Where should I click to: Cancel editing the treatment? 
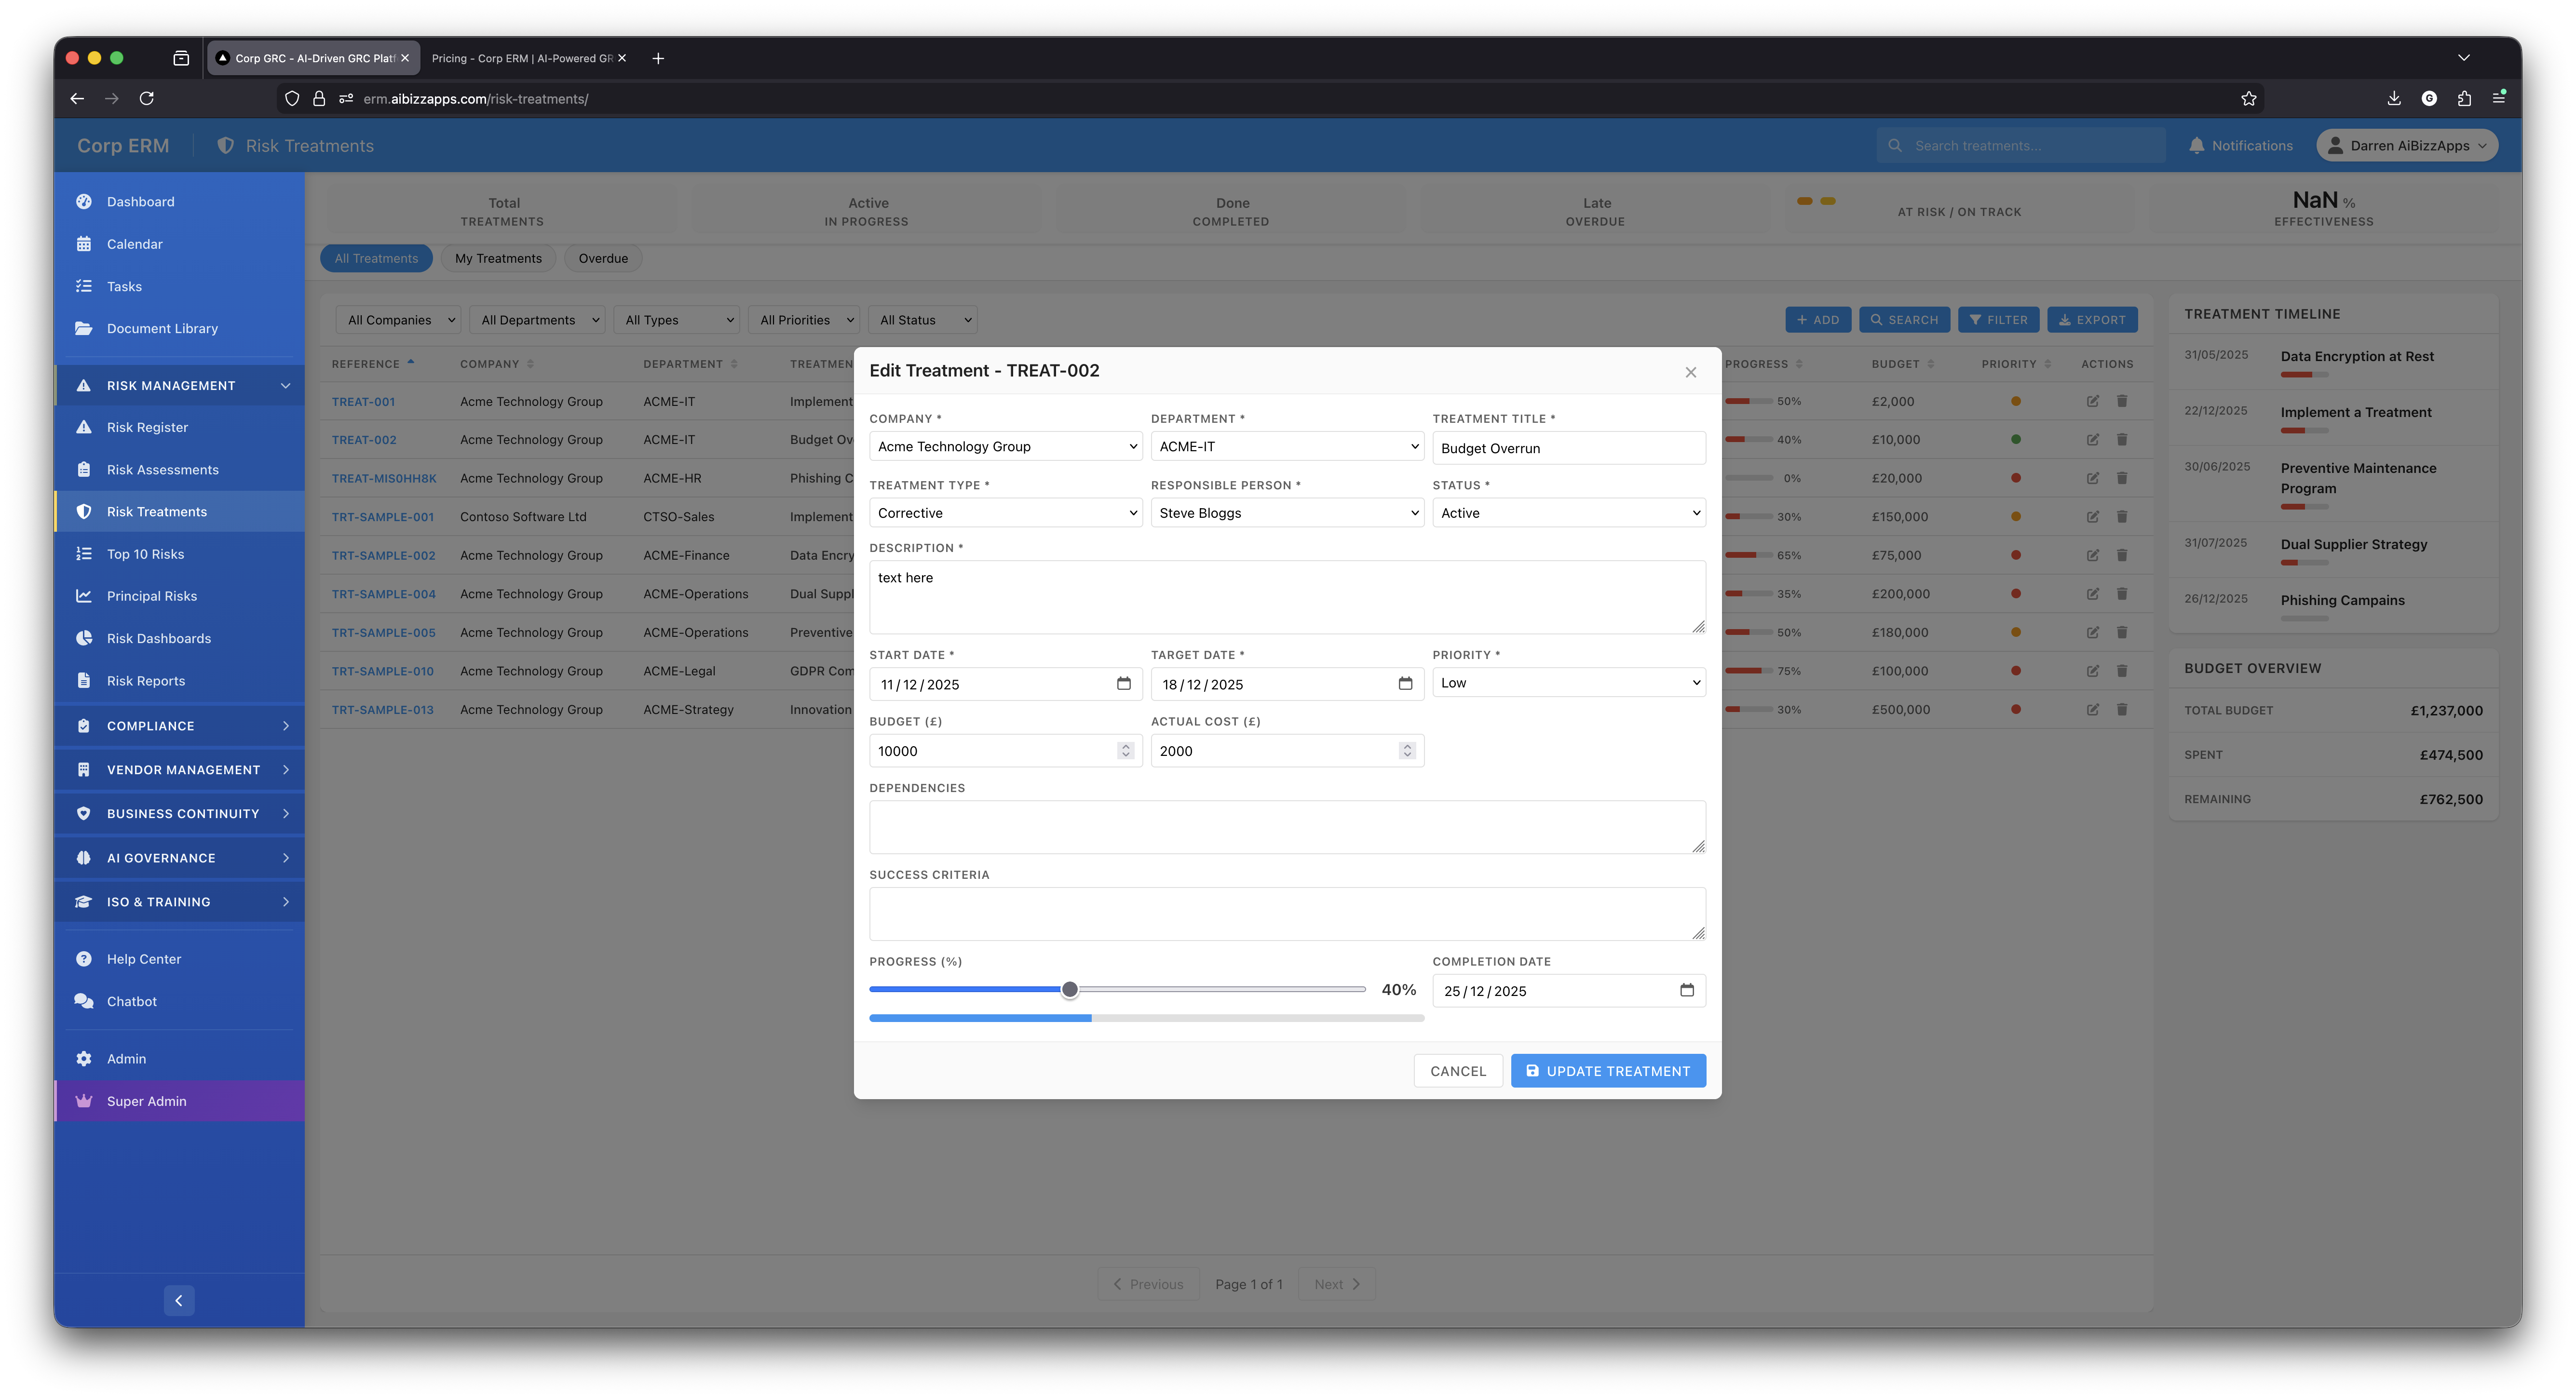[1457, 1070]
